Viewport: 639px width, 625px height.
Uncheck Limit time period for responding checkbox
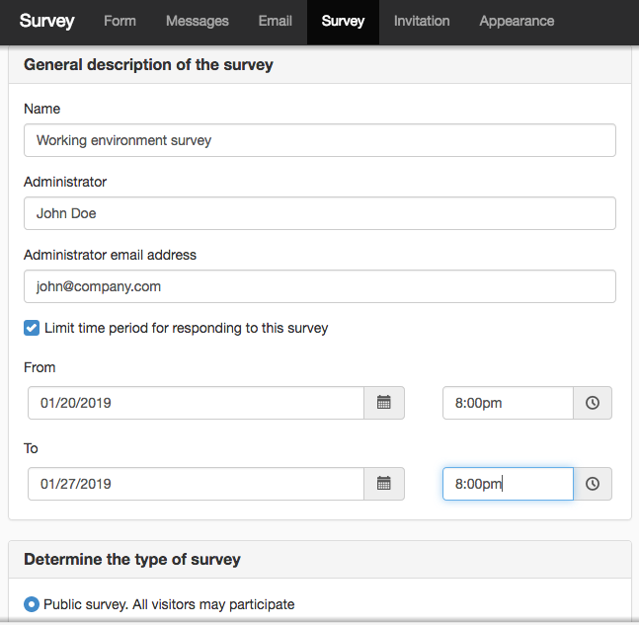32,328
